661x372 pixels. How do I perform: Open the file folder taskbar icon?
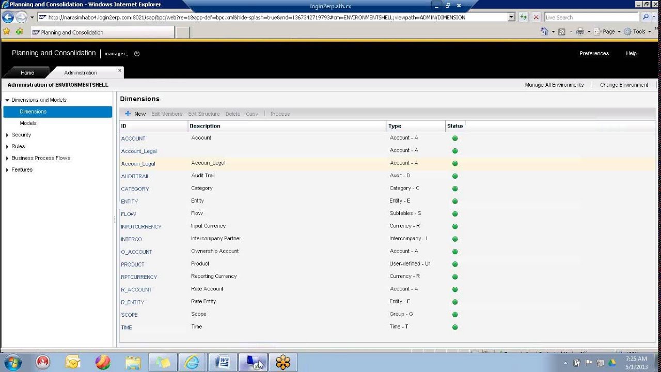pyautogui.click(x=133, y=363)
